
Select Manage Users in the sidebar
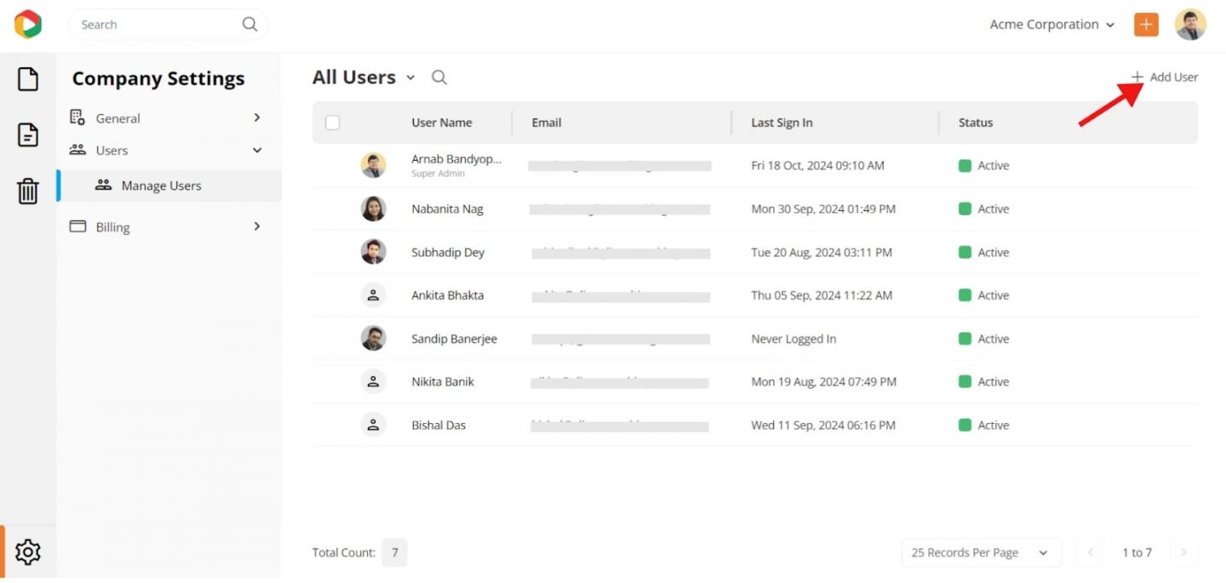(x=161, y=186)
